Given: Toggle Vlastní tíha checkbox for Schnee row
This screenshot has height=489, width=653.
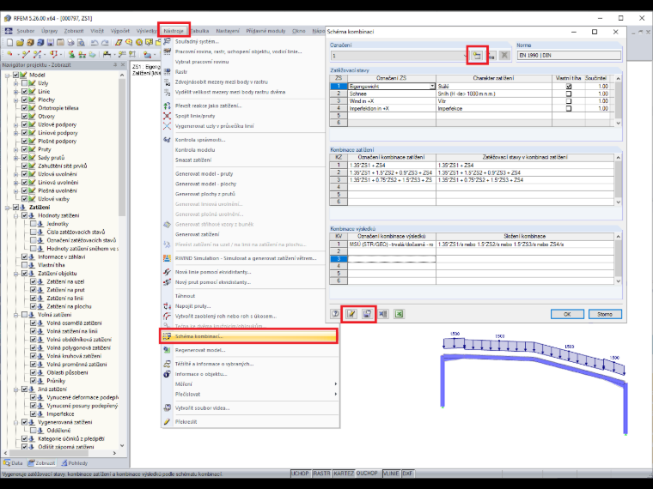Looking at the screenshot, I should [569, 94].
